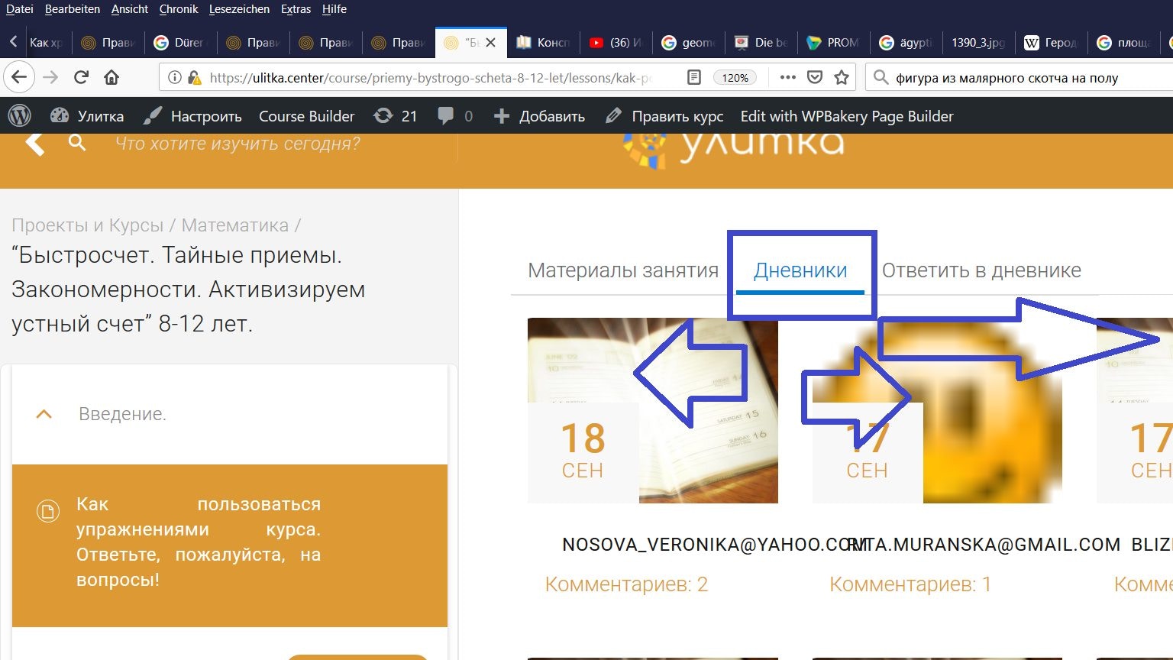Open page actions three-dot menu
The height and width of the screenshot is (660, 1173).
787,77
